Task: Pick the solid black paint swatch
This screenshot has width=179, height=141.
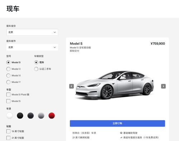Action: pos(20,116)
